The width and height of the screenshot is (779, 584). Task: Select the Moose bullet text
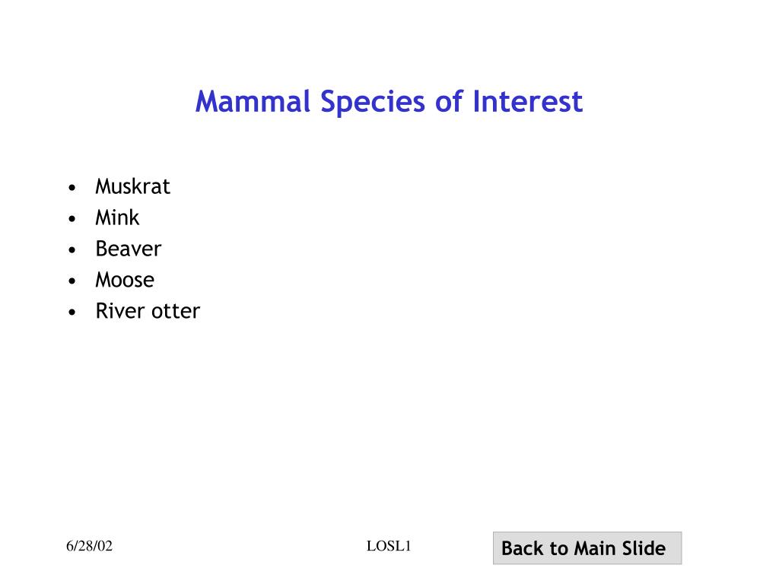point(125,280)
